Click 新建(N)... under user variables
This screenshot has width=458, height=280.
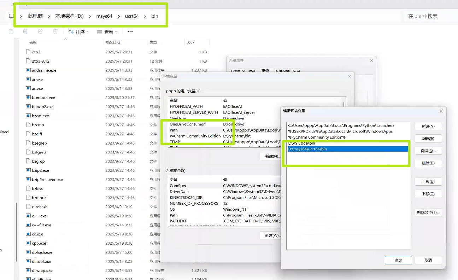click(270, 156)
